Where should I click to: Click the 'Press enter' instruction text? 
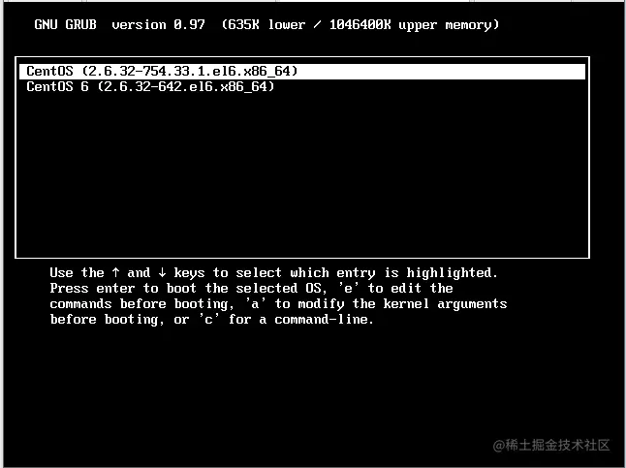click(92, 288)
